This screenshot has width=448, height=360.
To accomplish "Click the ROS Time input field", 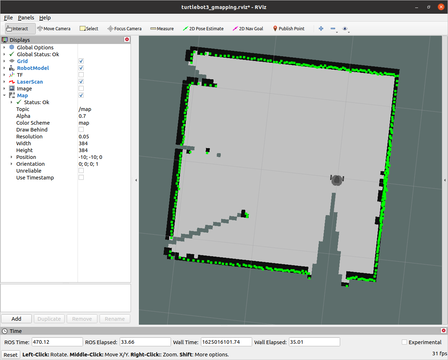I will (x=57, y=342).
